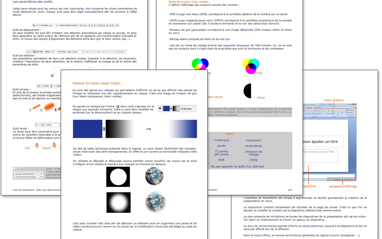Toggle the Anti-alias checkbox
This screenshot has width=382, height=239.
coord(58,52)
